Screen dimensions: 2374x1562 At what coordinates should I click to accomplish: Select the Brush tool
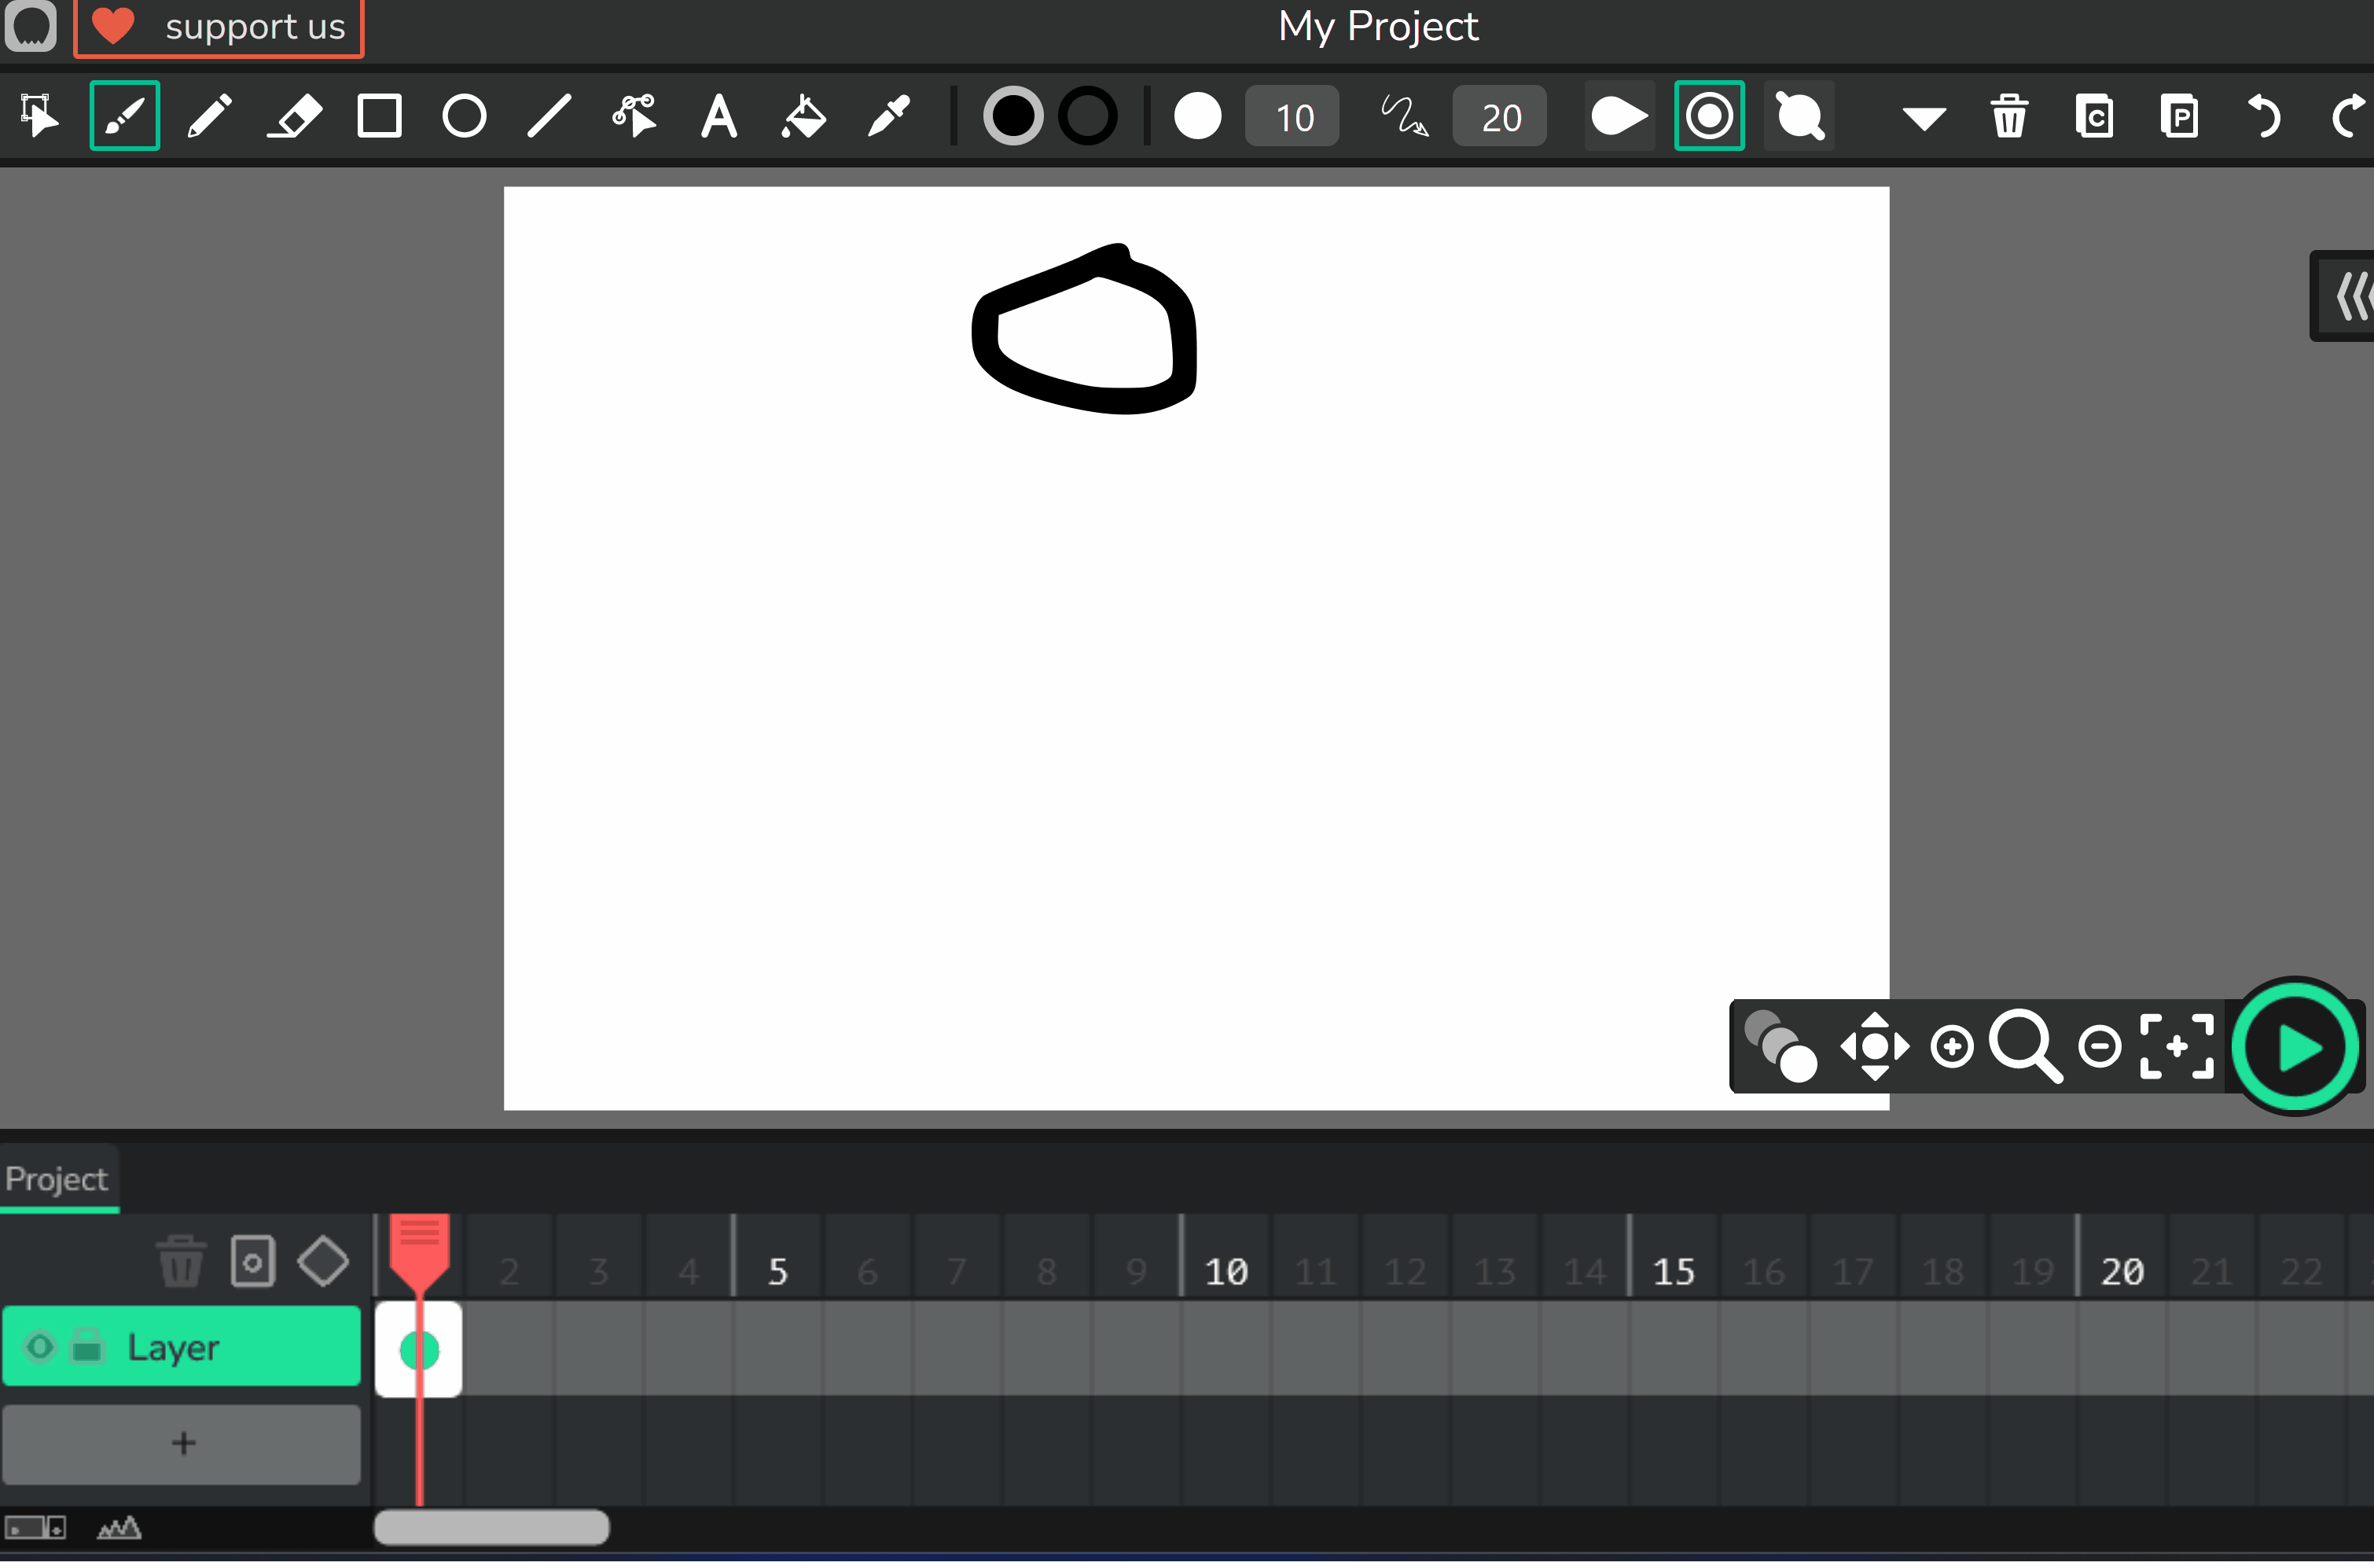[123, 116]
